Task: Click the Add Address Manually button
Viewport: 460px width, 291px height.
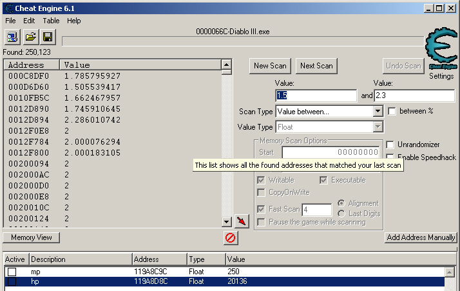Action: click(421, 237)
